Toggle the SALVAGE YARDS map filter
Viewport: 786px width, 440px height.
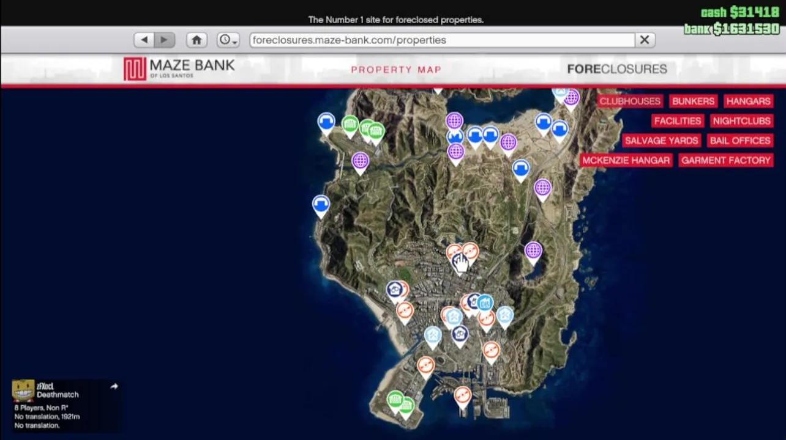click(661, 141)
